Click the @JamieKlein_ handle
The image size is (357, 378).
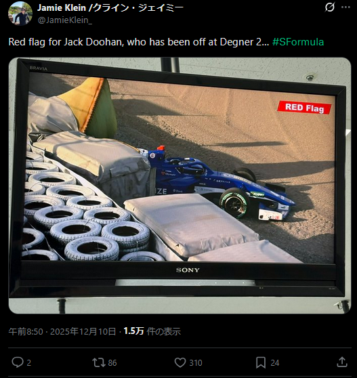coord(65,20)
